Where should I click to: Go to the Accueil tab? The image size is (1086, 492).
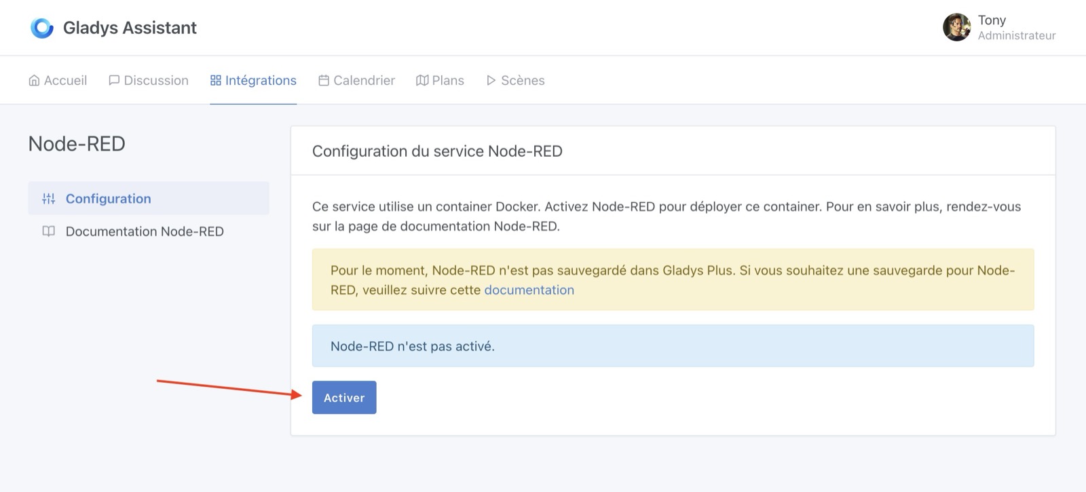pyautogui.click(x=58, y=80)
